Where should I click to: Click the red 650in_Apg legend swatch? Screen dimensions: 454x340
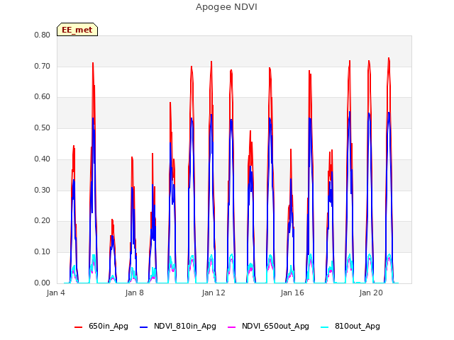click(79, 327)
